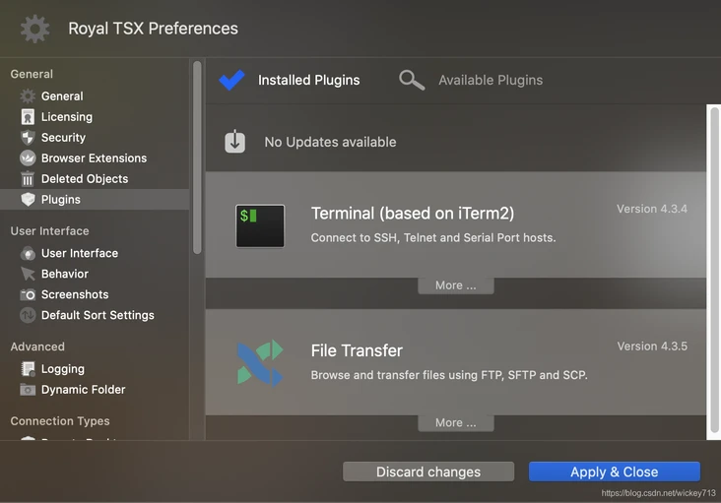Click Apply & Close button
721x503 pixels.
click(x=615, y=472)
